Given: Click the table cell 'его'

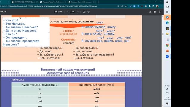Looking at the screenshot, I should click(x=97, y=97).
